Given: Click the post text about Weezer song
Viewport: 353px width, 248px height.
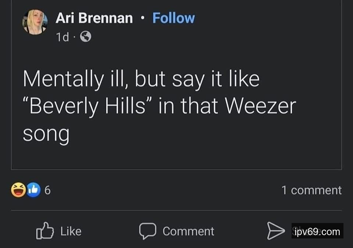Looking at the screenshot, I should coord(159,107).
